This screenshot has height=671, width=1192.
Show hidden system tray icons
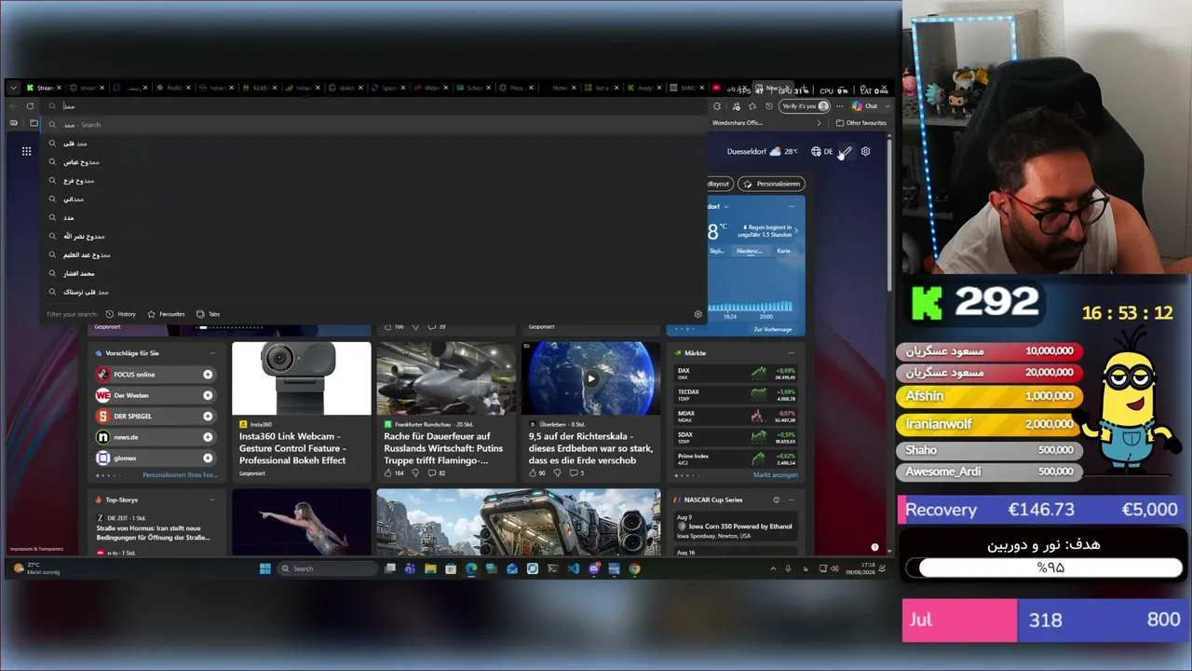coord(773,568)
